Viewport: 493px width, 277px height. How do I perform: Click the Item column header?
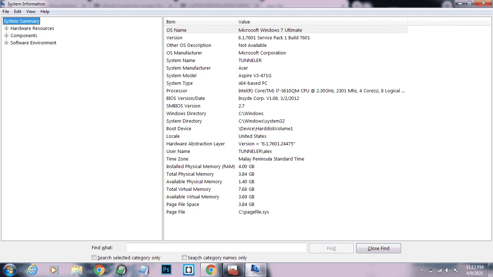pos(200,22)
